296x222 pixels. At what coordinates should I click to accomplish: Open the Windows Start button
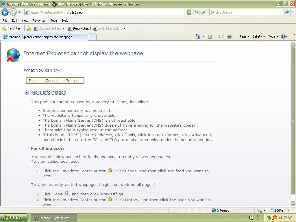[14, 218]
